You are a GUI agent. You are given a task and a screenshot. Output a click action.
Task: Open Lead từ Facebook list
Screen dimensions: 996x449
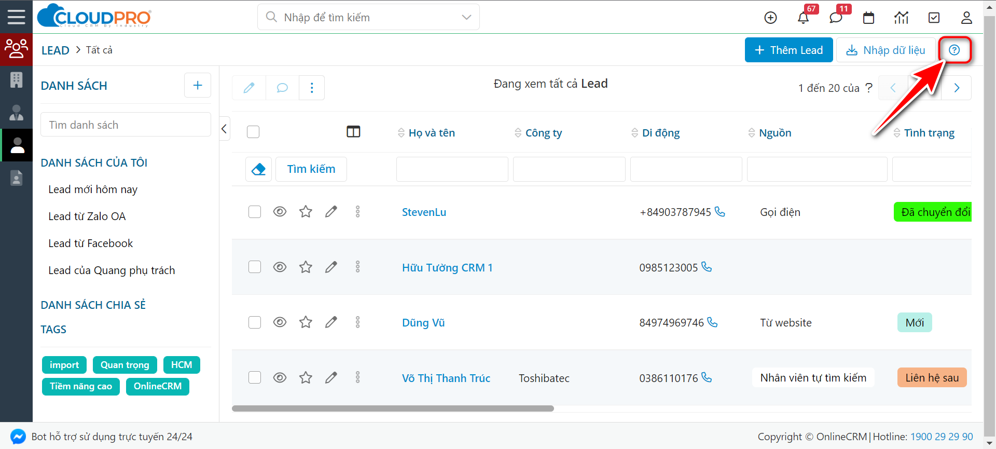[91, 243]
